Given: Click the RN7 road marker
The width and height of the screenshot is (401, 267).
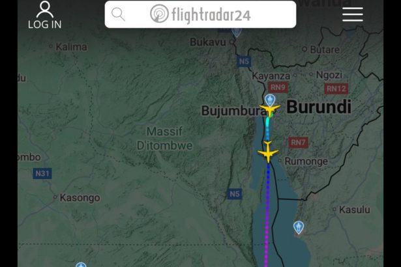Looking at the screenshot, I should pos(298,143).
